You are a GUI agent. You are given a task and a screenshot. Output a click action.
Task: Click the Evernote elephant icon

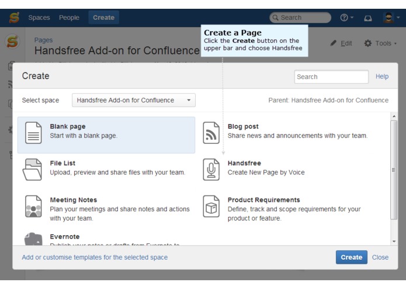33,239
